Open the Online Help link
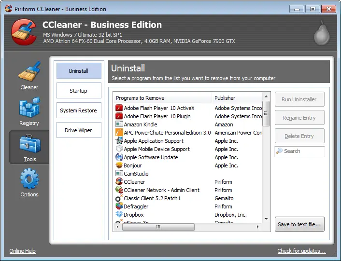Screen dimensions: 341x261 (x=22, y=251)
